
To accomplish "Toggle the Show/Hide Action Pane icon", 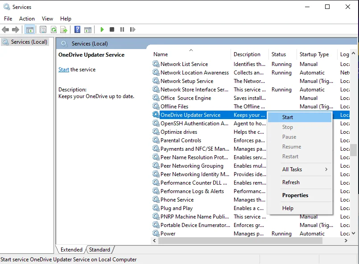I will click(x=88, y=29).
